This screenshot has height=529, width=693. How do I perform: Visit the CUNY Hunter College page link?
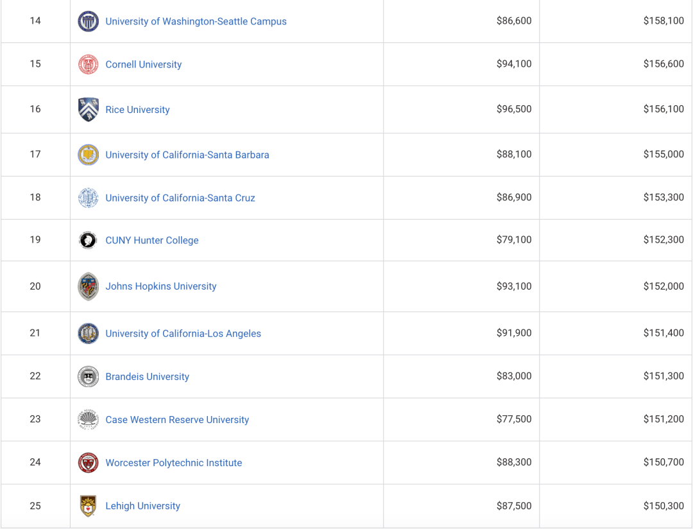tap(152, 240)
